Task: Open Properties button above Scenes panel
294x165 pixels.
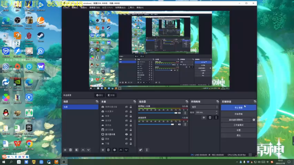Action: coord(100,95)
